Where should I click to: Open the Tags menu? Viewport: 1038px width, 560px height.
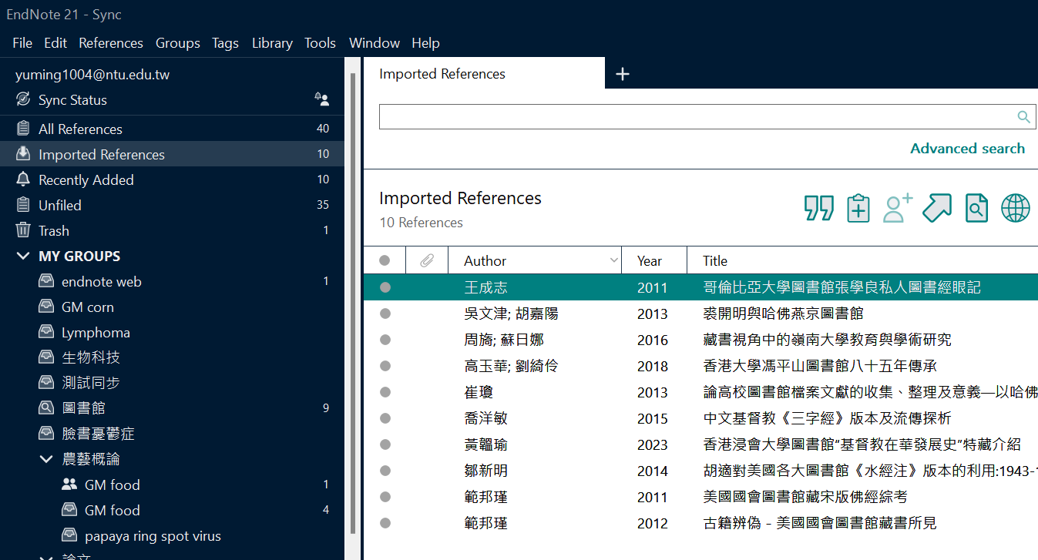click(x=225, y=43)
